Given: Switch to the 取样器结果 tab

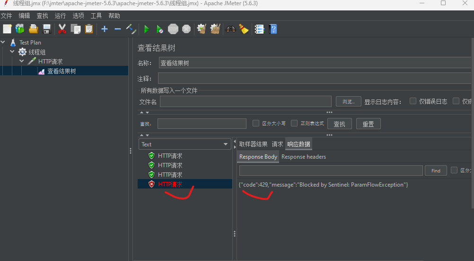Looking at the screenshot, I should click(254, 144).
